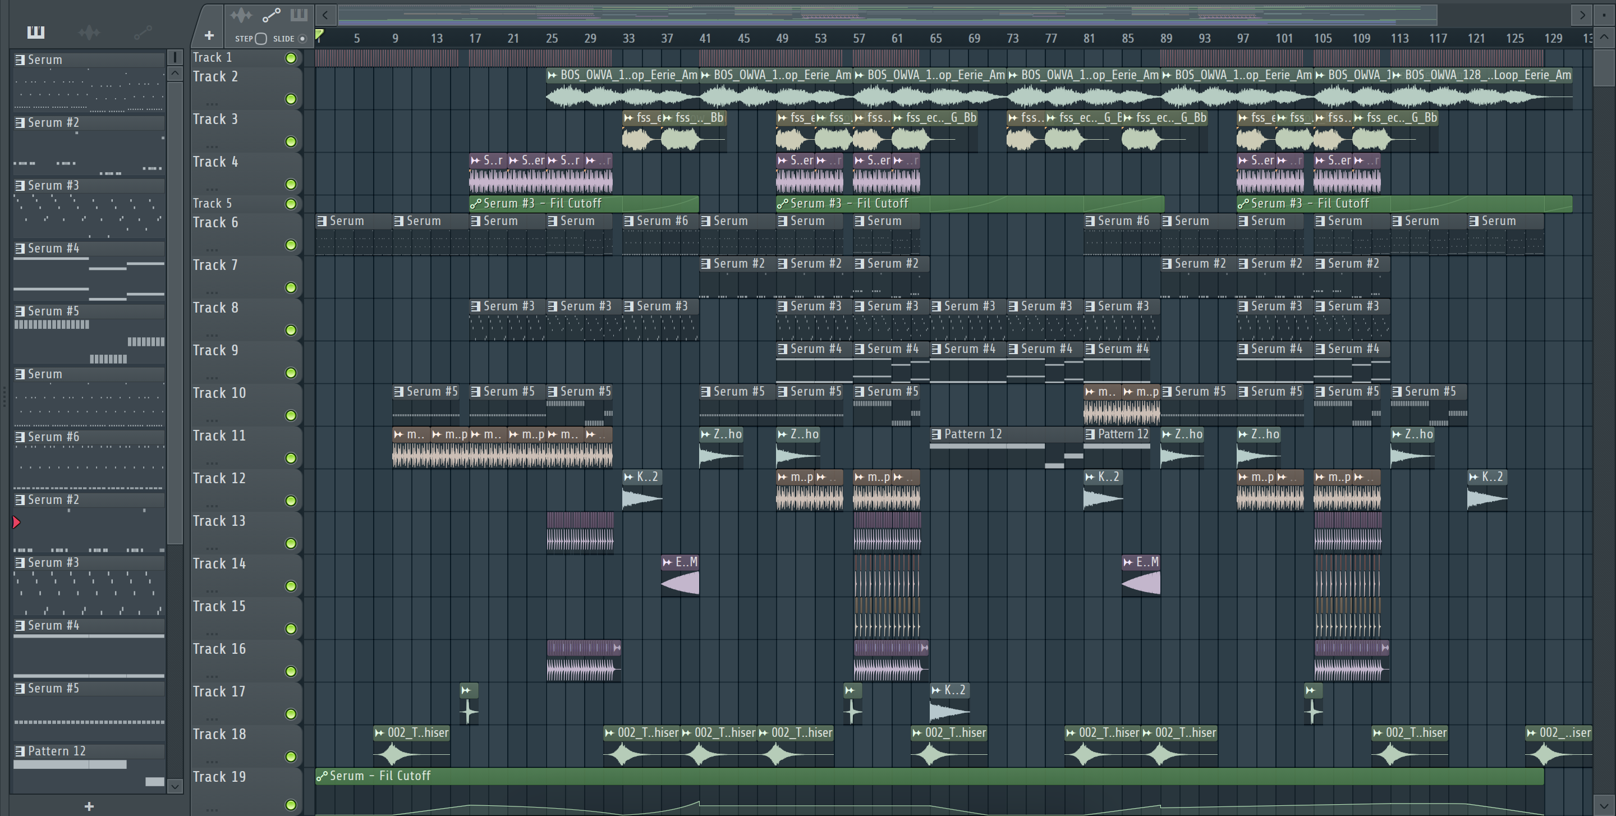Add a new pattern with the picker plus
Screen dimensions: 1616x816
[89, 806]
